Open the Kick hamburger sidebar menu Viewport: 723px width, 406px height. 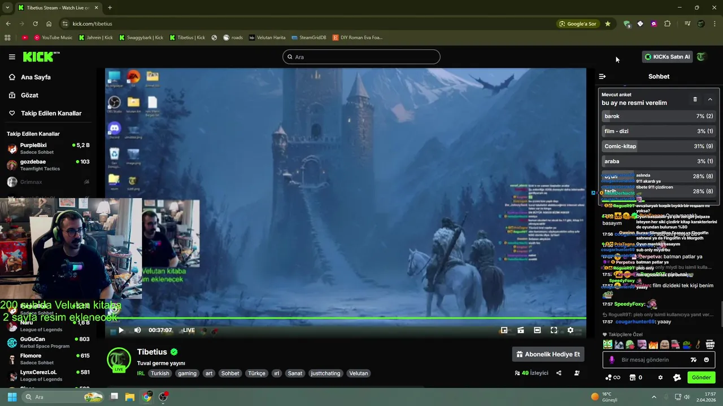coord(12,57)
